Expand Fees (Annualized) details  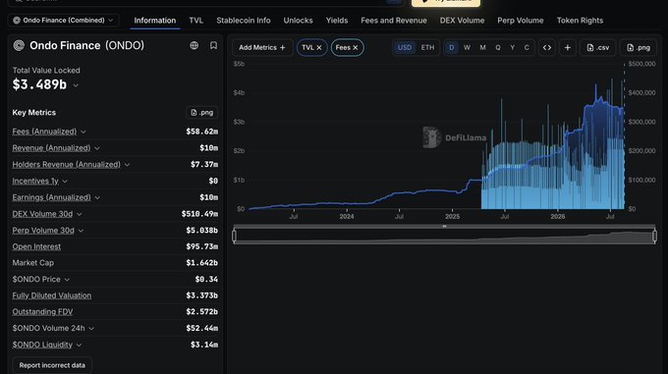83,132
